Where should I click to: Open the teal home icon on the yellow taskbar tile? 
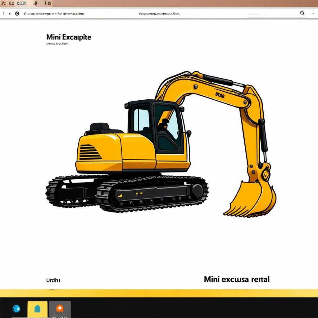[37, 308]
